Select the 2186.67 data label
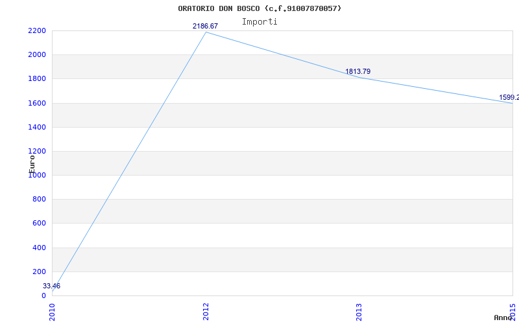 pos(205,26)
